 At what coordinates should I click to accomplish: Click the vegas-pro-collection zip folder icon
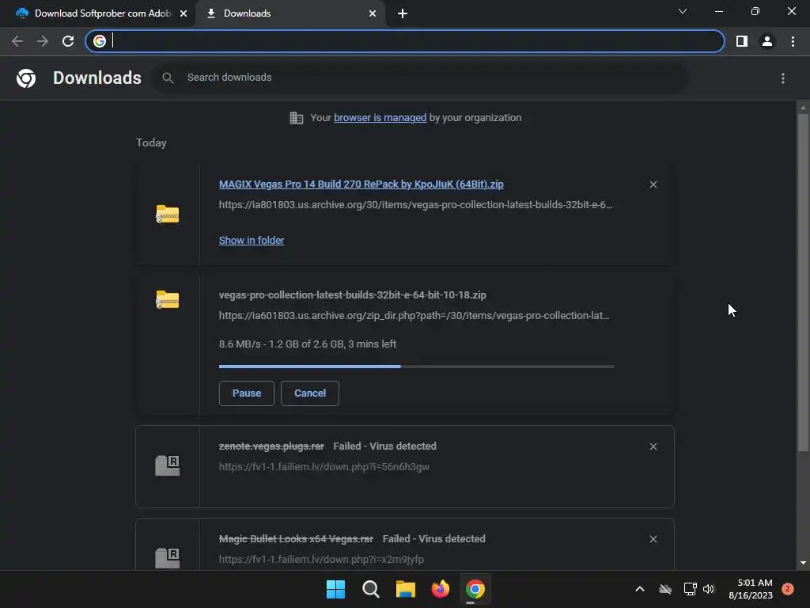[x=168, y=299]
